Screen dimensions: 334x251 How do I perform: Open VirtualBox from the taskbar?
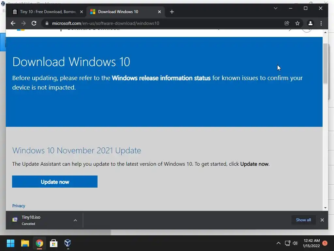pos(68,243)
